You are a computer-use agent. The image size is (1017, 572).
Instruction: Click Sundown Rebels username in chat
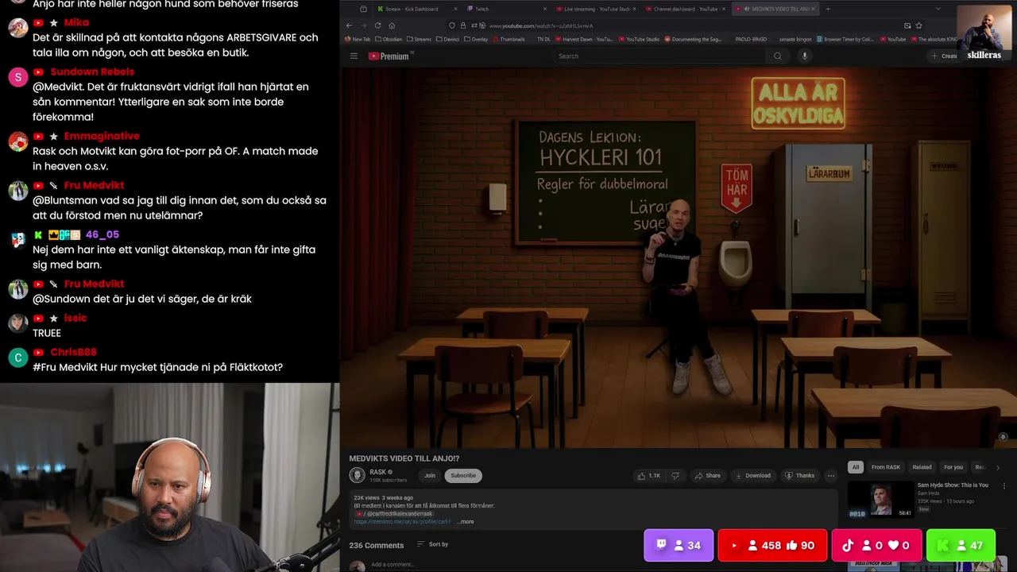point(92,71)
